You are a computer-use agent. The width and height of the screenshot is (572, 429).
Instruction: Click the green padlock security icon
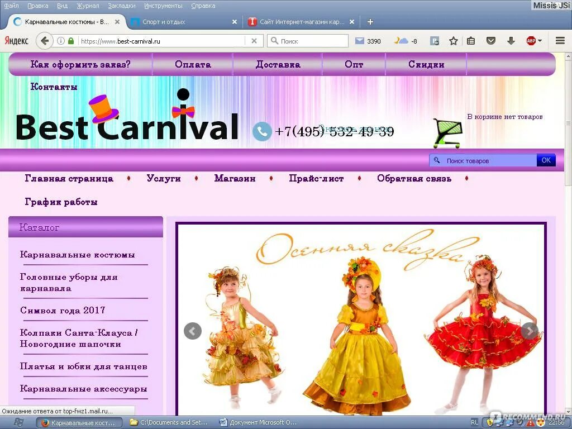[71, 41]
